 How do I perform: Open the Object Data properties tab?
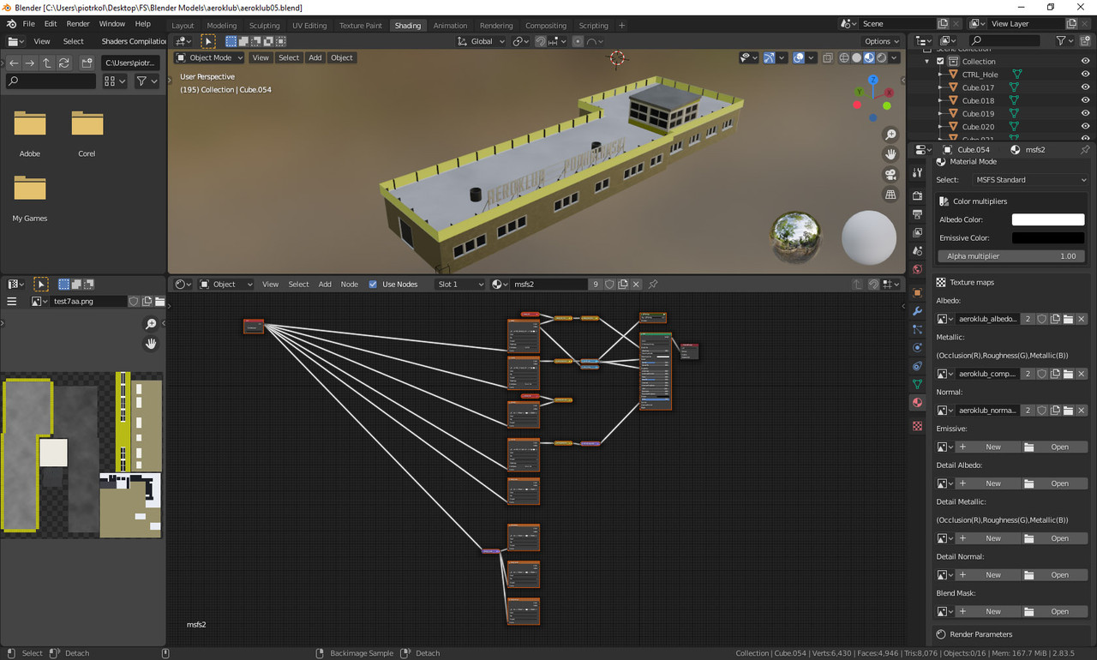point(917,384)
